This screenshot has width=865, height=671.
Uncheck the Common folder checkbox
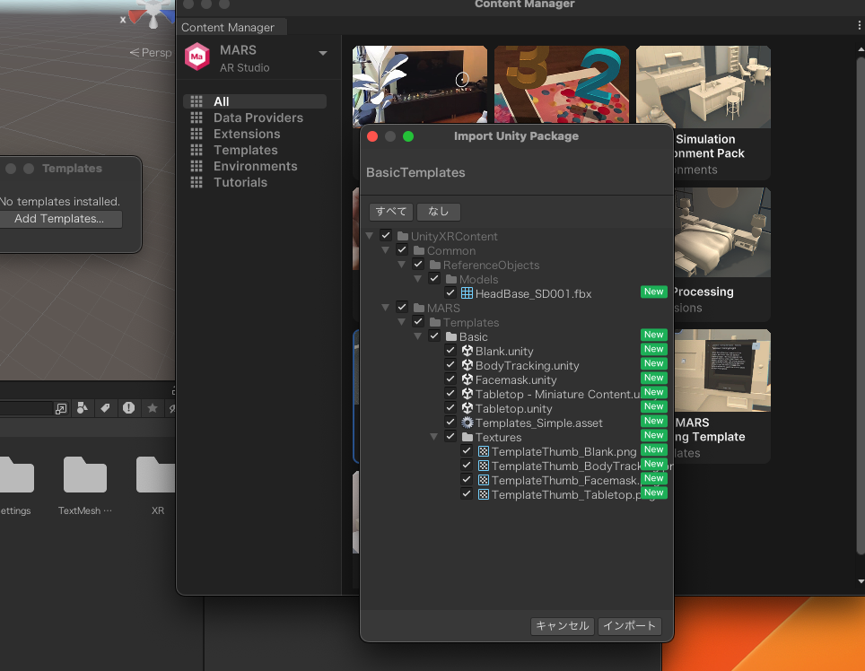coord(402,249)
